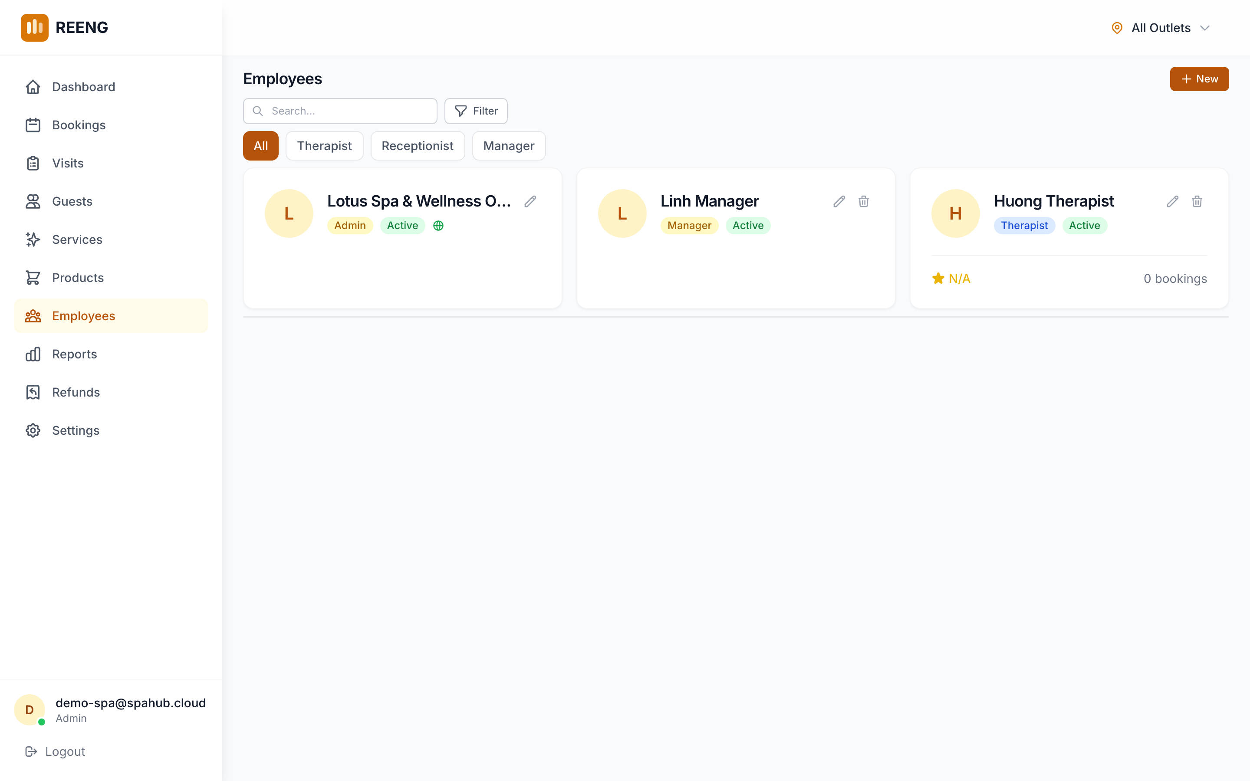Select the Manager role filter chip
Image resolution: width=1250 pixels, height=781 pixels.
pyautogui.click(x=508, y=146)
